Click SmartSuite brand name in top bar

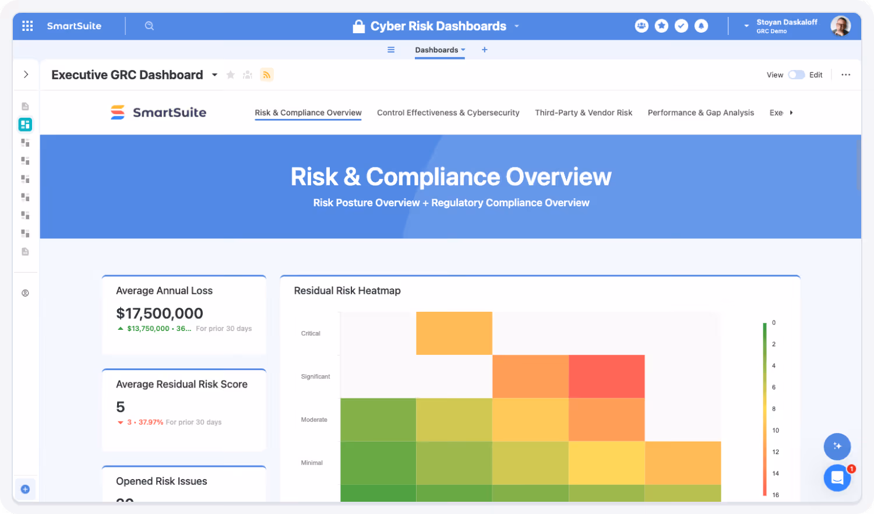pyautogui.click(x=74, y=26)
